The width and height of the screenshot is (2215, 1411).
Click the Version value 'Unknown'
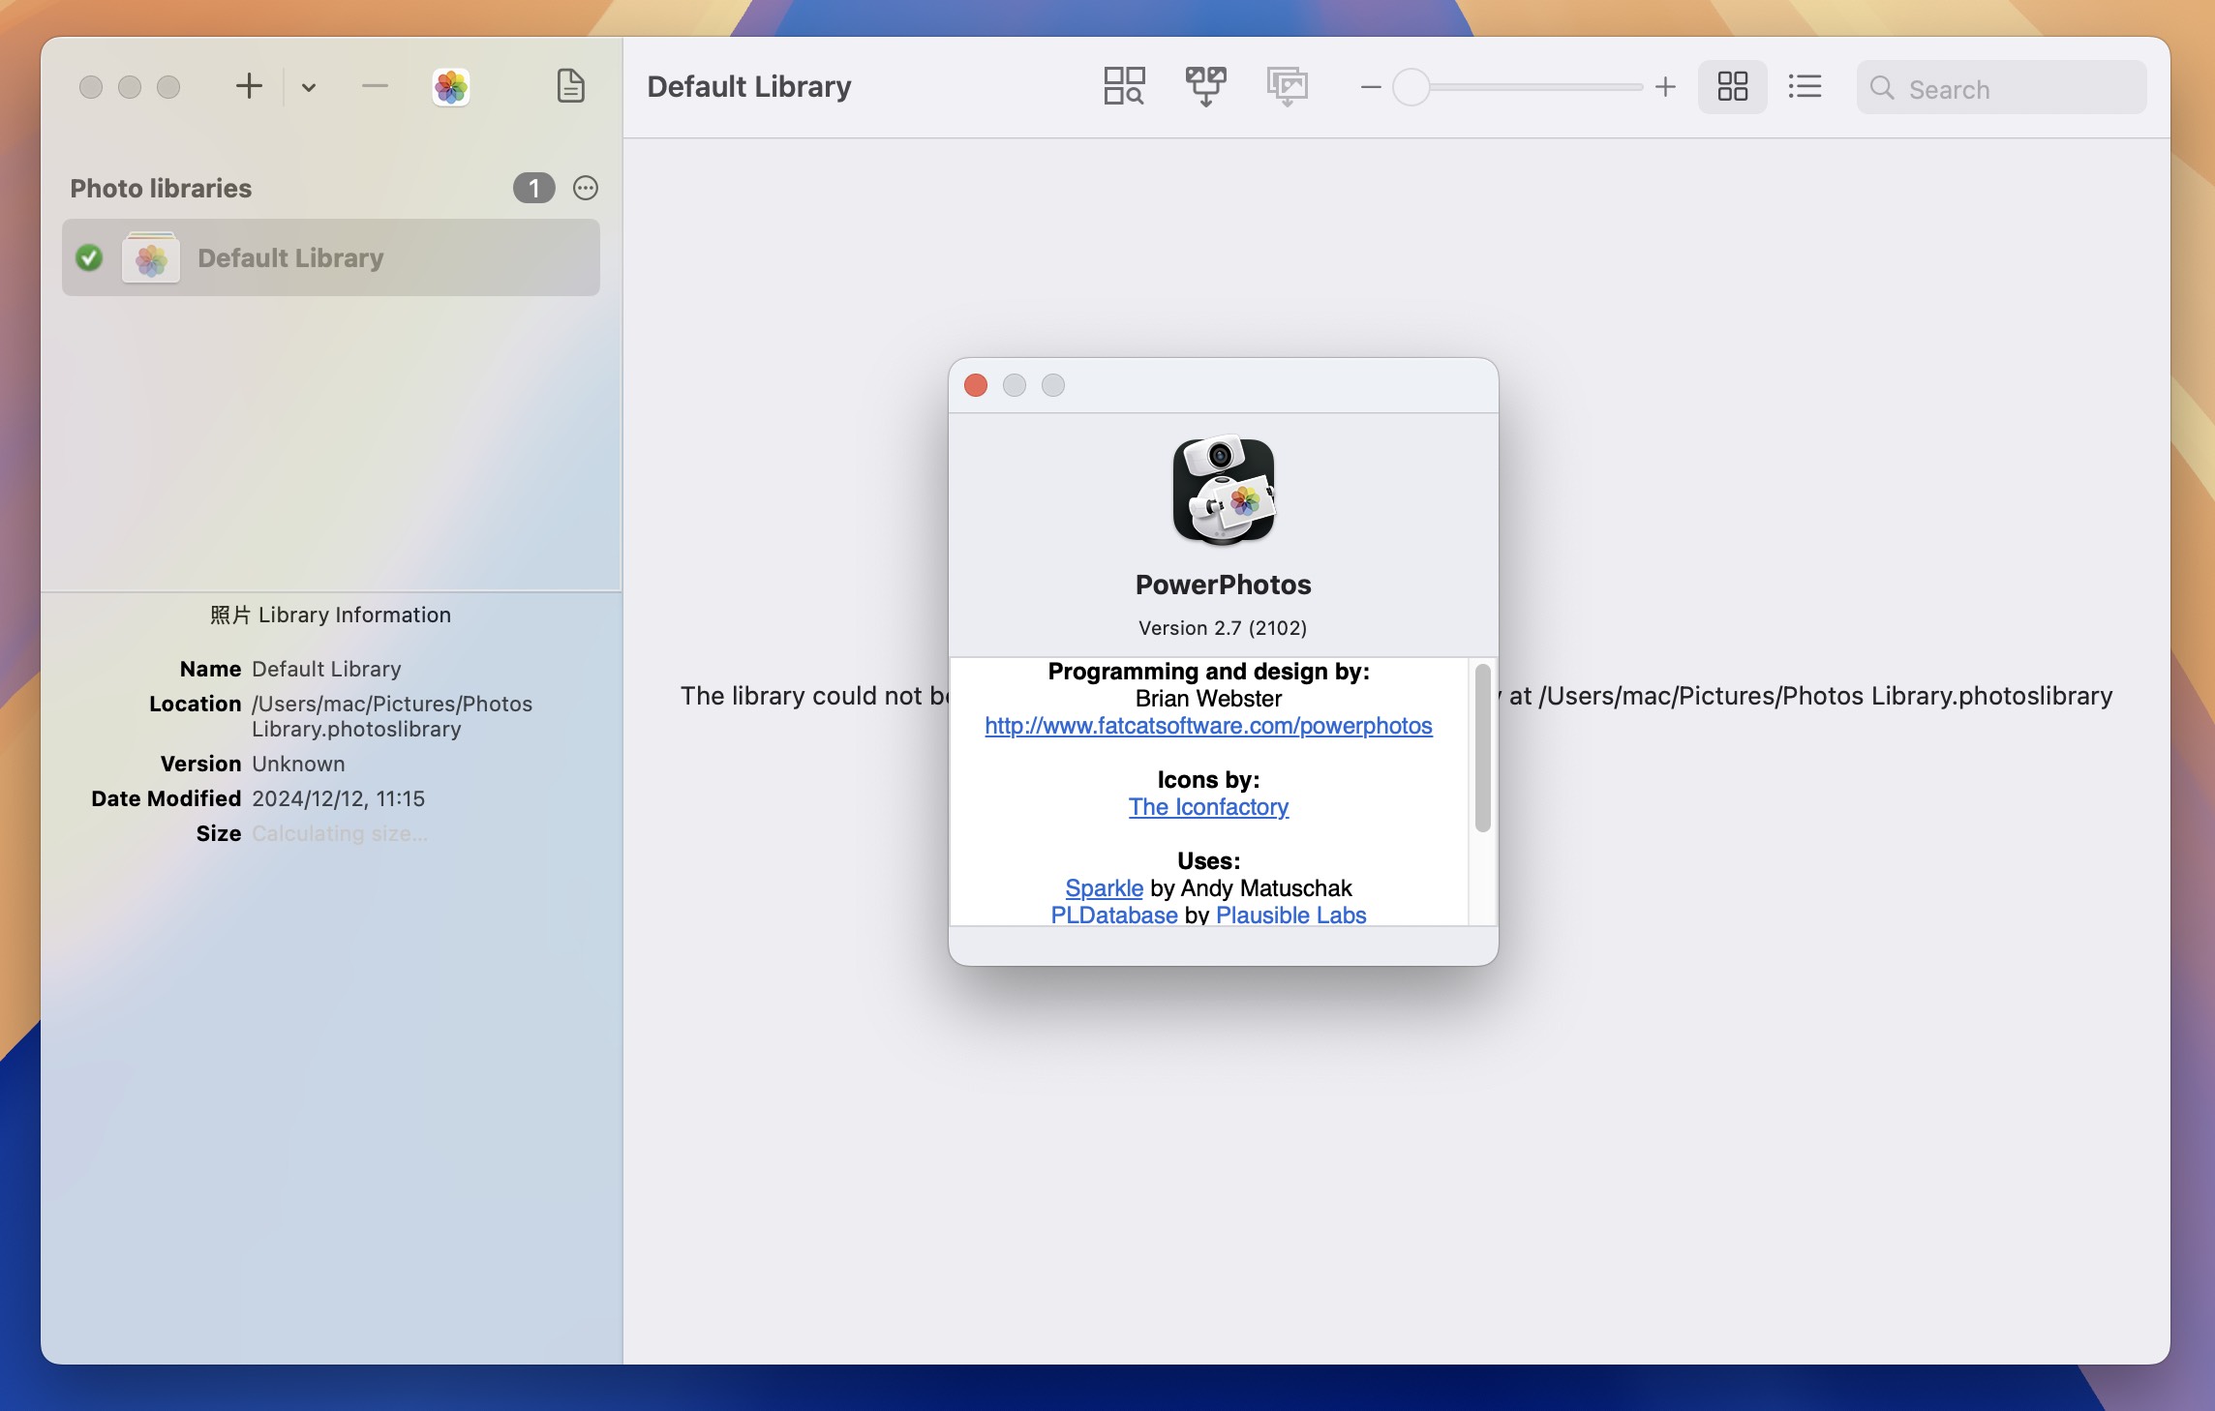click(x=298, y=764)
